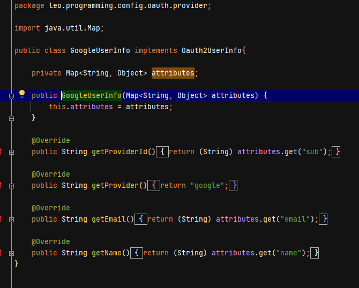
Task: Expand the getName method fold
Action: 11,253
